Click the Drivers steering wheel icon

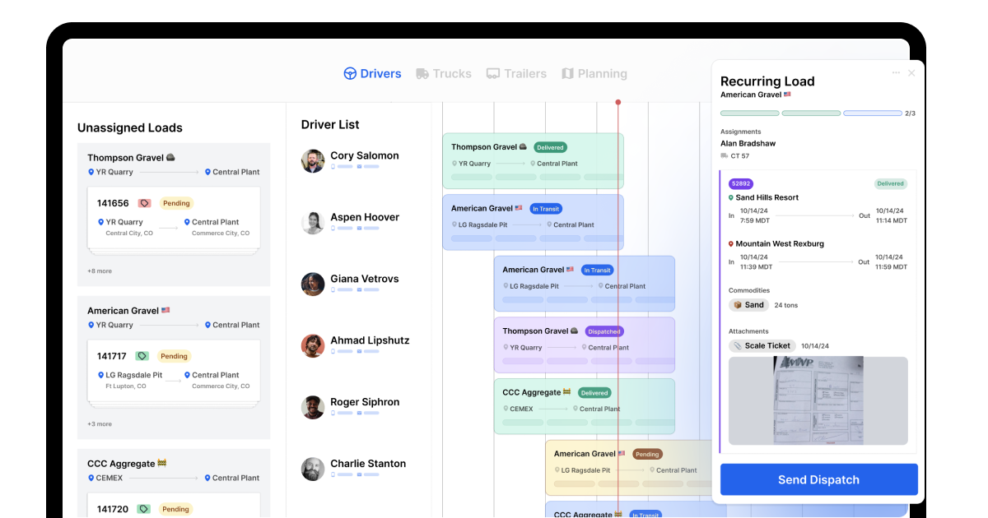pyautogui.click(x=350, y=73)
